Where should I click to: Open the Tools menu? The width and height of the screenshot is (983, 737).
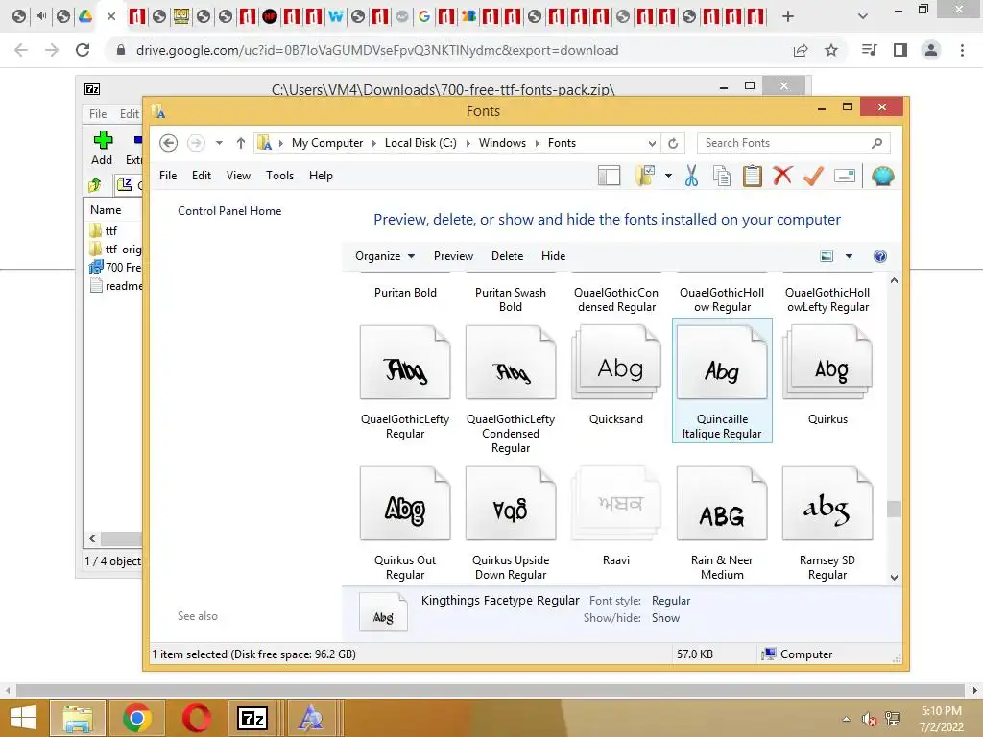[279, 176]
